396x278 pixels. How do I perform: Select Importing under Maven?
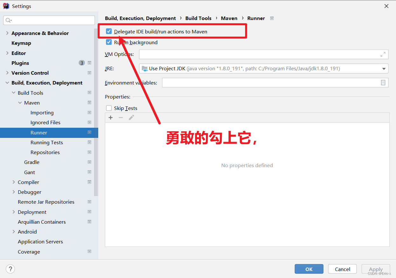42,112
